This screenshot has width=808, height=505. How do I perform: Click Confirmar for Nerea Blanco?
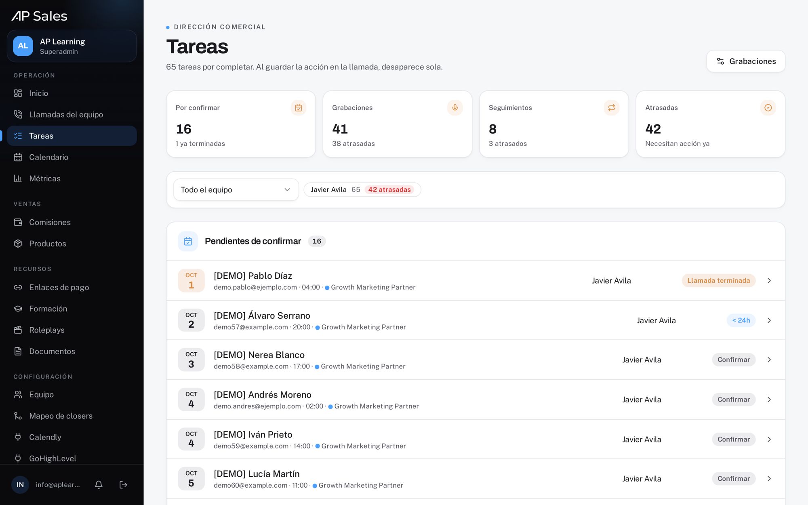pos(734,360)
